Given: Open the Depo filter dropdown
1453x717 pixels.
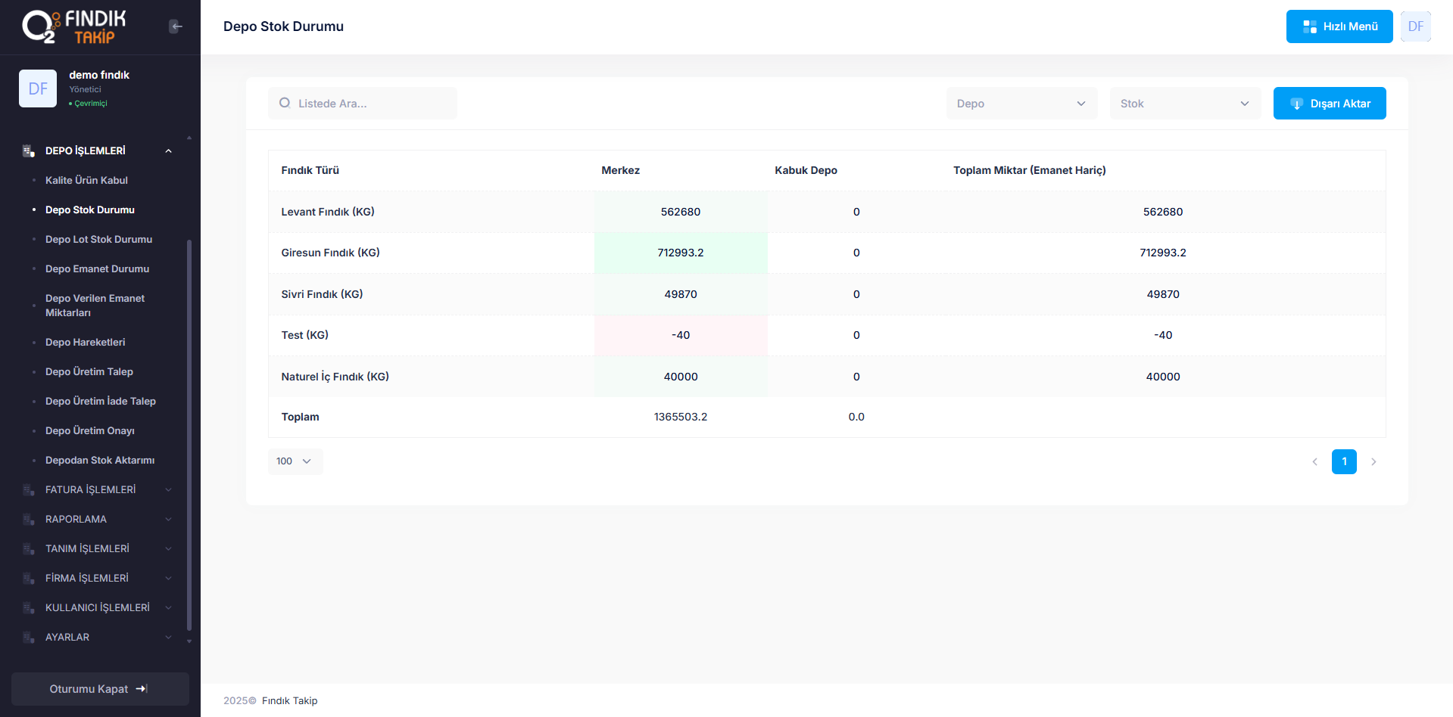Looking at the screenshot, I should [1021, 104].
